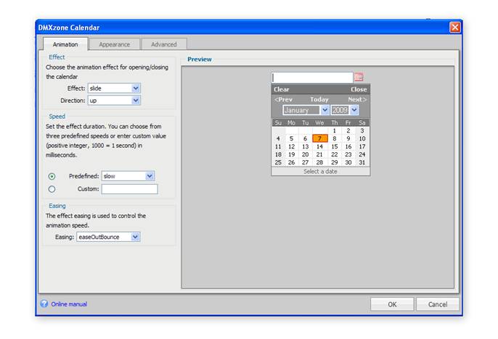498x339 pixels.
Task: Select day 1 in the calendar
Action: tap(334, 130)
